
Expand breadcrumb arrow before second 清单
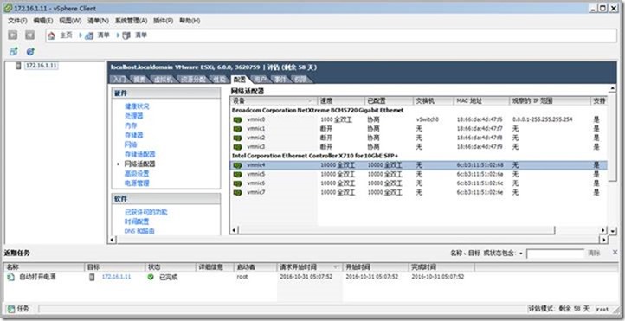[118, 35]
